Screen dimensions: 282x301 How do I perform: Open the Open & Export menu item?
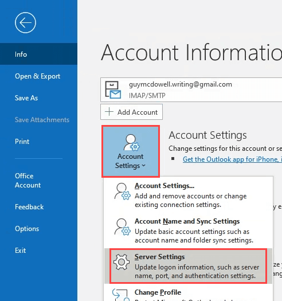[38, 76]
